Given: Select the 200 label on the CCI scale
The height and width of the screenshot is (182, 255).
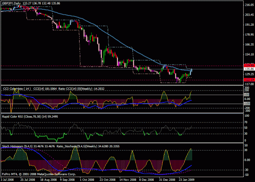Looking at the screenshot, I should click(247, 90).
